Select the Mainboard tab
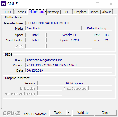Screen dimensions: 118x117 click(x=37, y=12)
